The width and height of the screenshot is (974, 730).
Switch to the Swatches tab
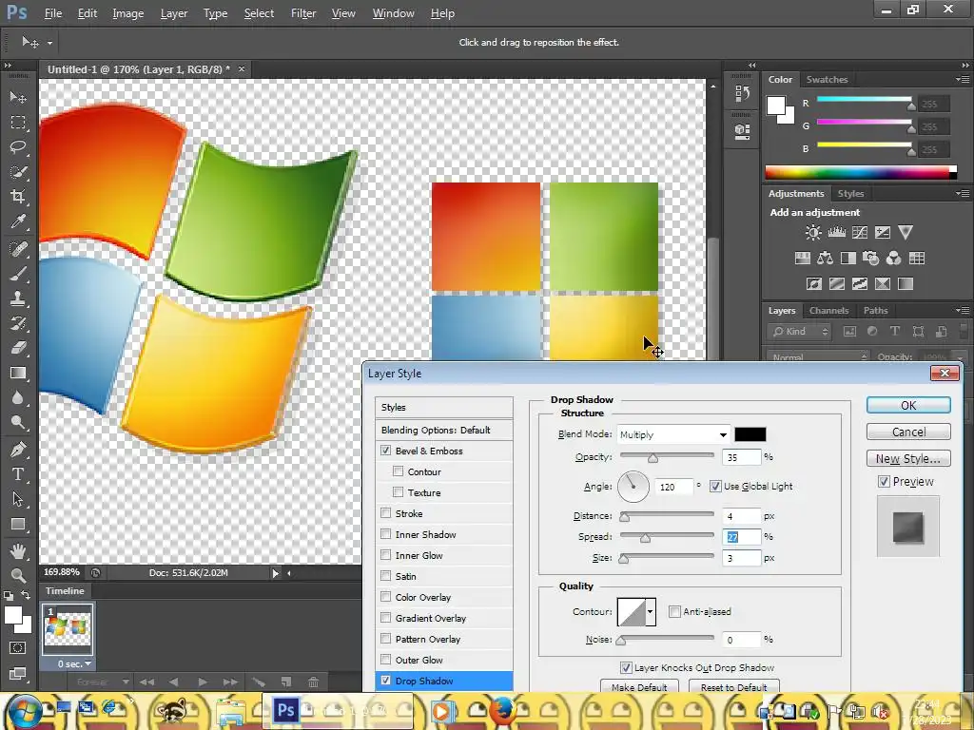tap(827, 80)
